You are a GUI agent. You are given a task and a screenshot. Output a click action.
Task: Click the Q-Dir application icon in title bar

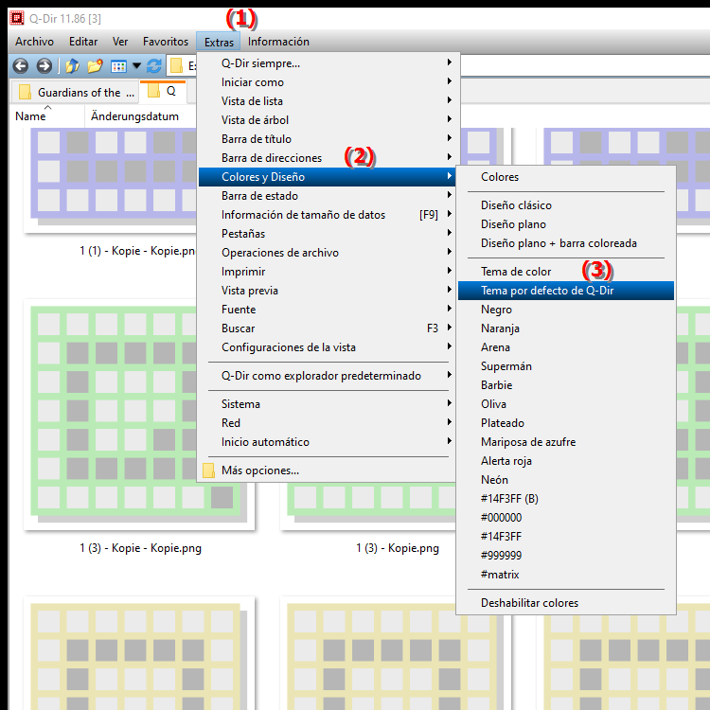[17, 18]
